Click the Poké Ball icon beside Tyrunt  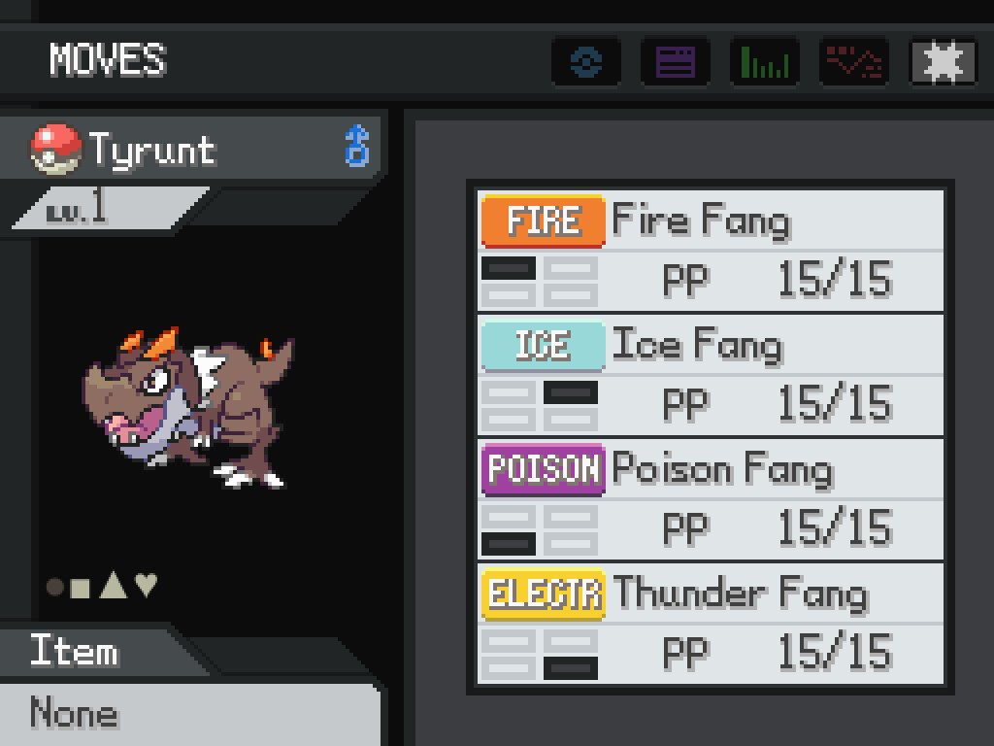[55, 149]
